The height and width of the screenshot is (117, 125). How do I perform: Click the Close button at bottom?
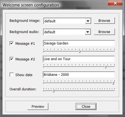86,106
